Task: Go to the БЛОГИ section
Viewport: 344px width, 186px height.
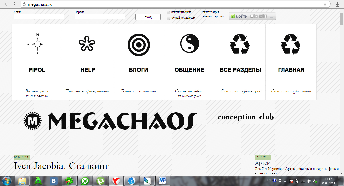Action: (139, 70)
